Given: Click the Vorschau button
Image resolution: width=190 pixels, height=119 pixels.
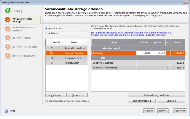Looking at the screenshot, I should pos(171,101).
